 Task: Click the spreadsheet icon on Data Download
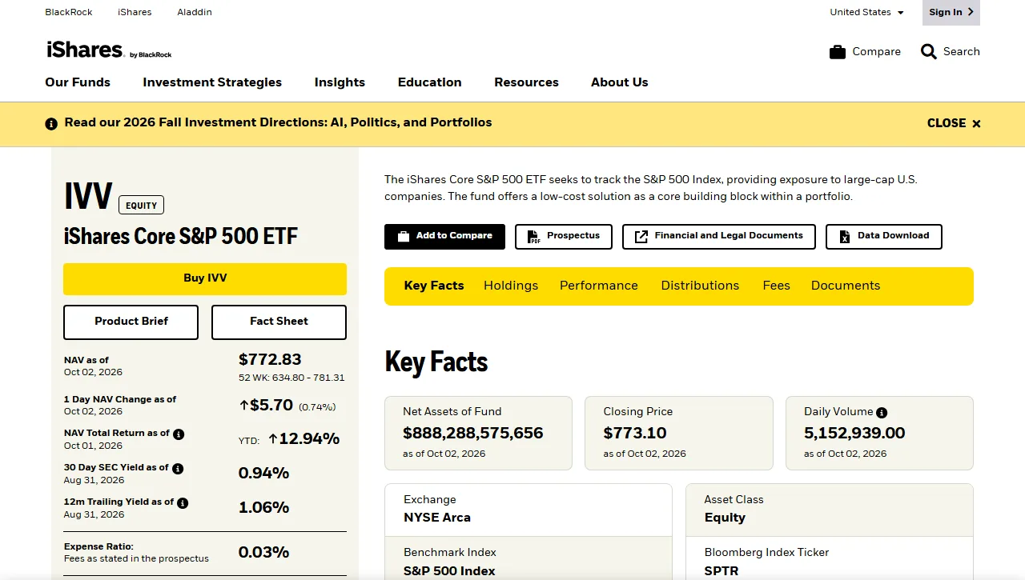(x=844, y=237)
